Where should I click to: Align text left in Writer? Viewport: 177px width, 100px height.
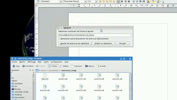(x=118, y=1)
